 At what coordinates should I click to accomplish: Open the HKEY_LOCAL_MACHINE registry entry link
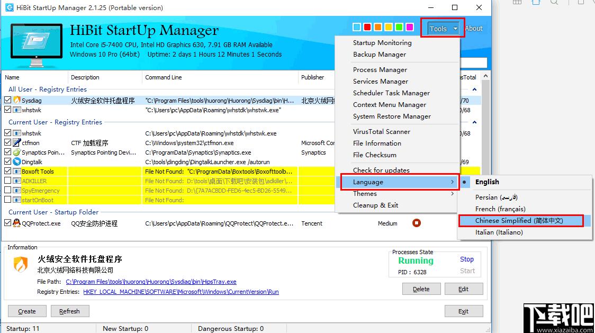[x=181, y=292]
